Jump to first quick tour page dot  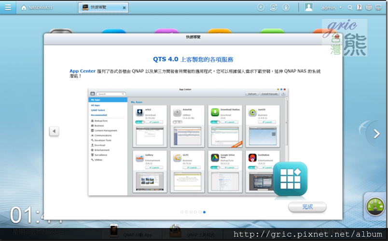click(x=182, y=212)
